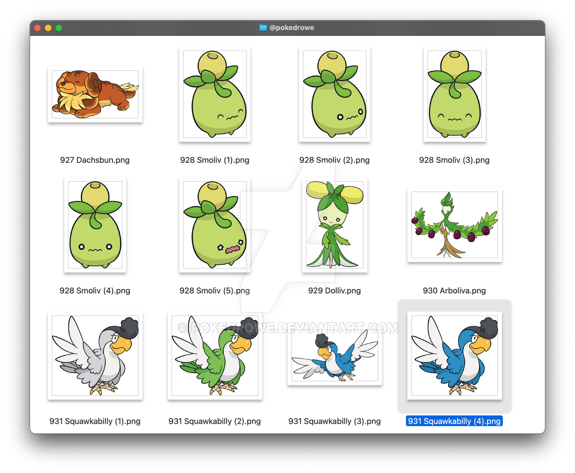
Task: Select the gray Squawkabilly (1) thumbnail
Action: click(x=95, y=355)
